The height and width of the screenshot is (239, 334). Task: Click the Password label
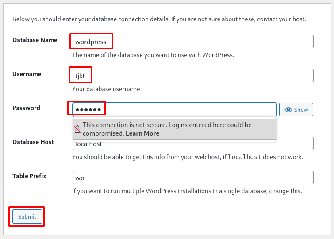tap(26, 108)
